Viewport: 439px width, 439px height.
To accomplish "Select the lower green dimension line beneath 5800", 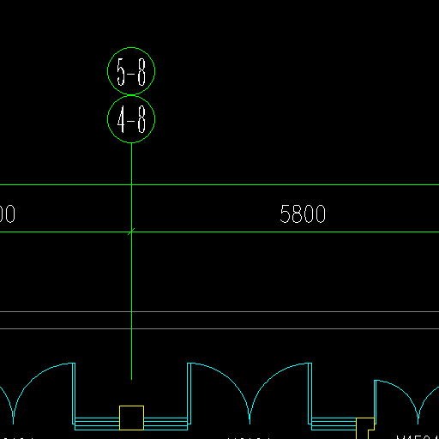I will (x=219, y=232).
